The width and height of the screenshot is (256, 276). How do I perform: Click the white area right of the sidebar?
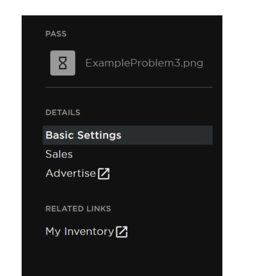(x=240, y=134)
